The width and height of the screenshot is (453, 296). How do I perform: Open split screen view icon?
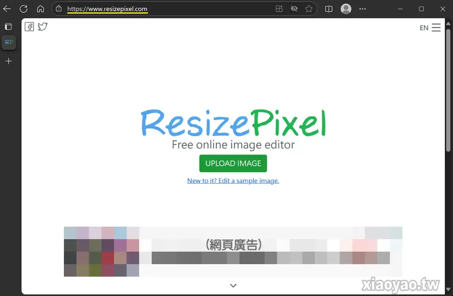point(329,9)
